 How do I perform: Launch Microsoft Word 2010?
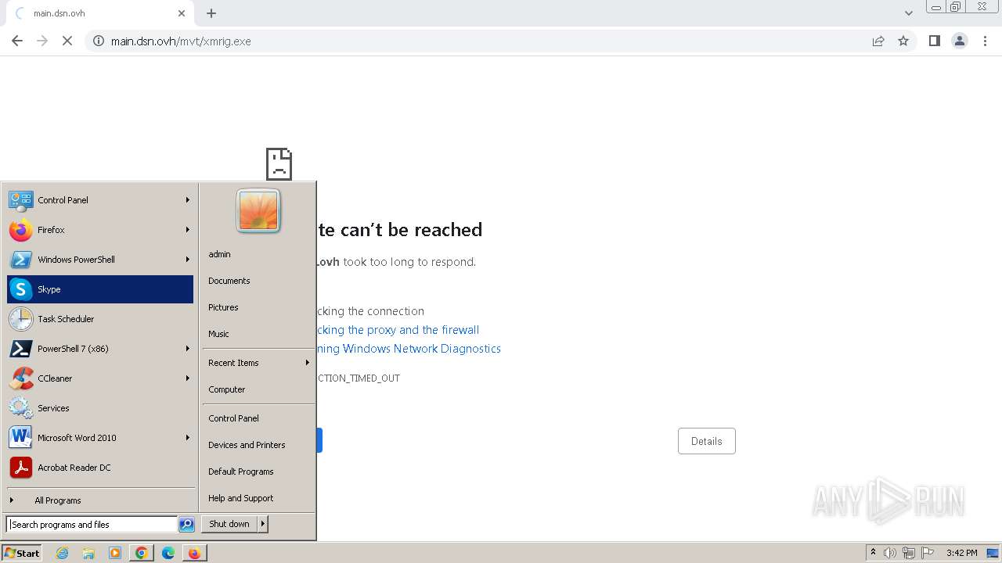coord(100,438)
